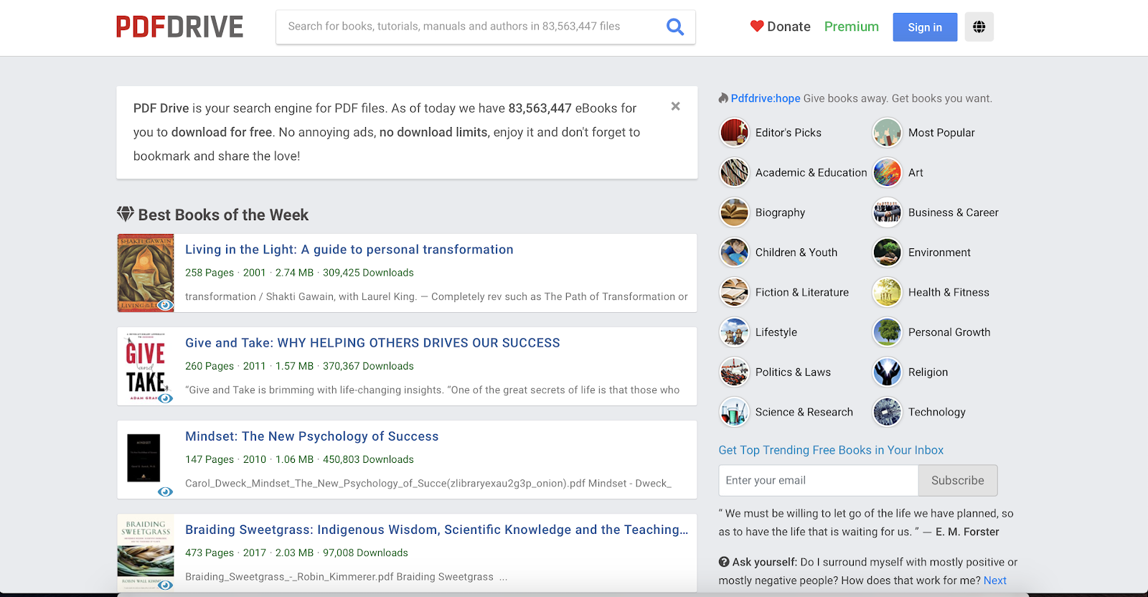Screen dimensions: 1148x597
Task: Open Mindset: The New Psychology of Success
Action: point(311,436)
